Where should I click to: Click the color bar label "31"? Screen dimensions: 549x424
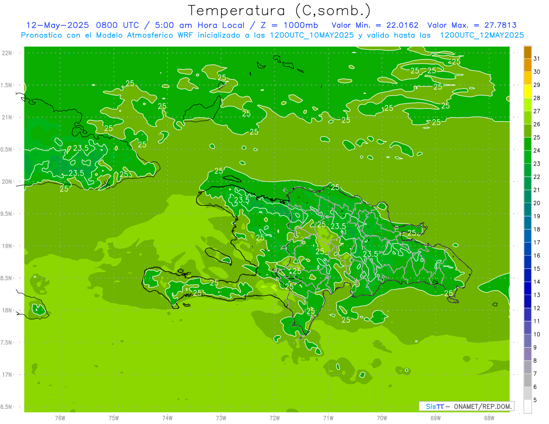[537, 59]
